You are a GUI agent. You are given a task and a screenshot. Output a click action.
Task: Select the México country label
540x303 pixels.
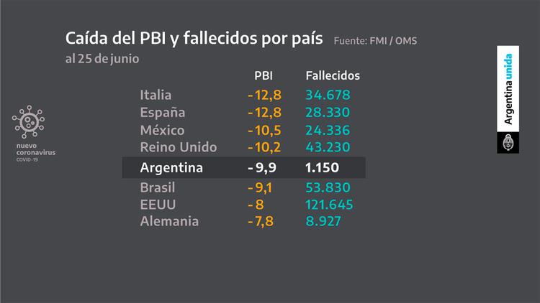tap(162, 130)
